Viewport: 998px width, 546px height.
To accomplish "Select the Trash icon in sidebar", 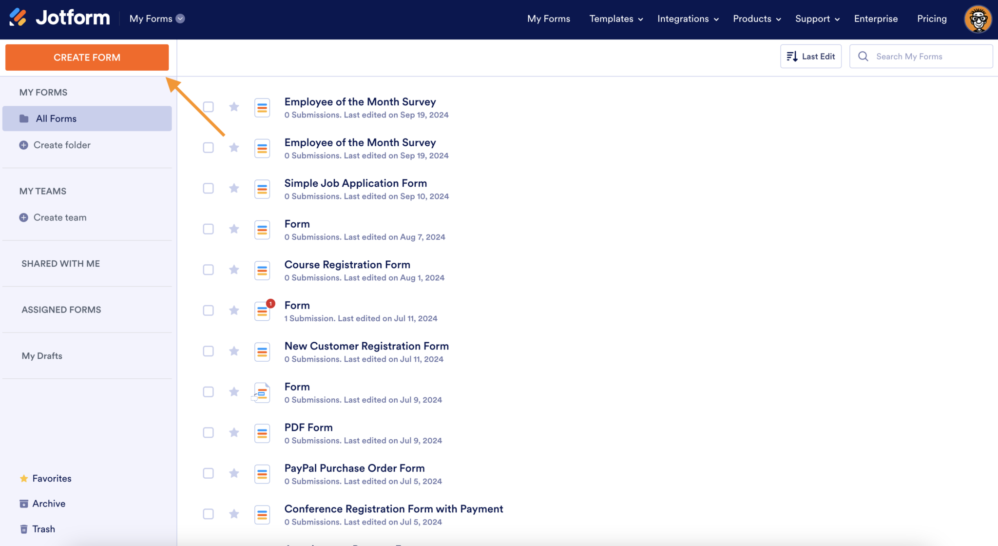I will tap(24, 528).
